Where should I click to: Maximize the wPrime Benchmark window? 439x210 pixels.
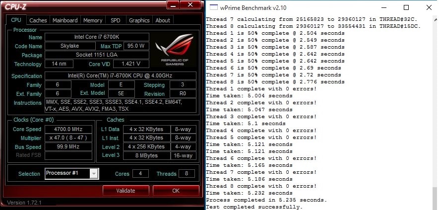tap(406, 7)
